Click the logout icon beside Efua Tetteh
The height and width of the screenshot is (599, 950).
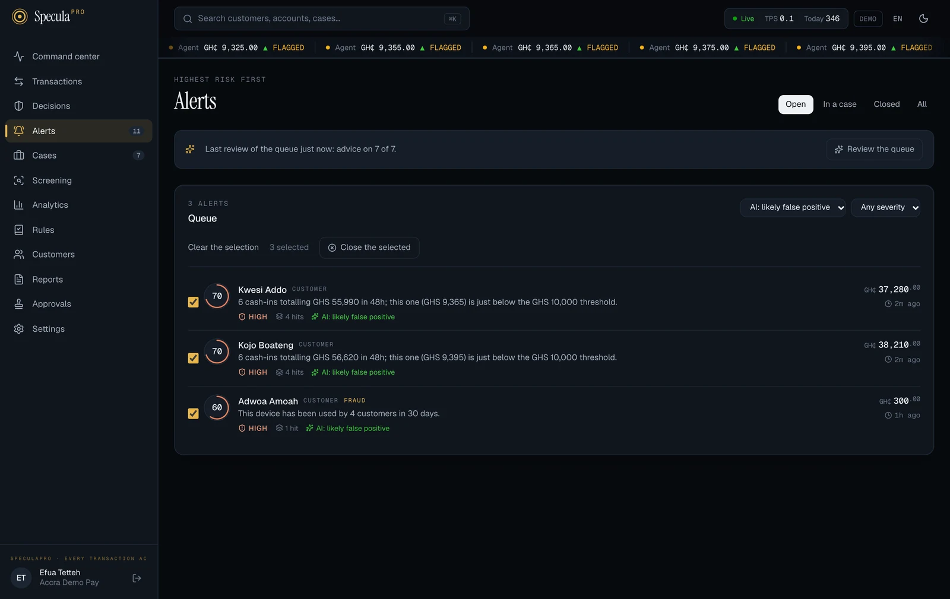tap(137, 578)
